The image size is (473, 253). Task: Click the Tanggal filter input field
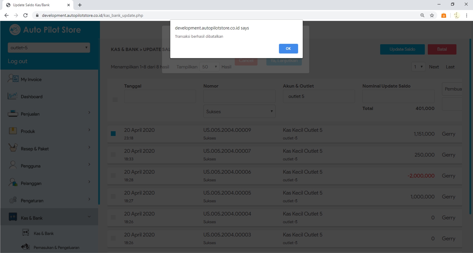[160, 96]
